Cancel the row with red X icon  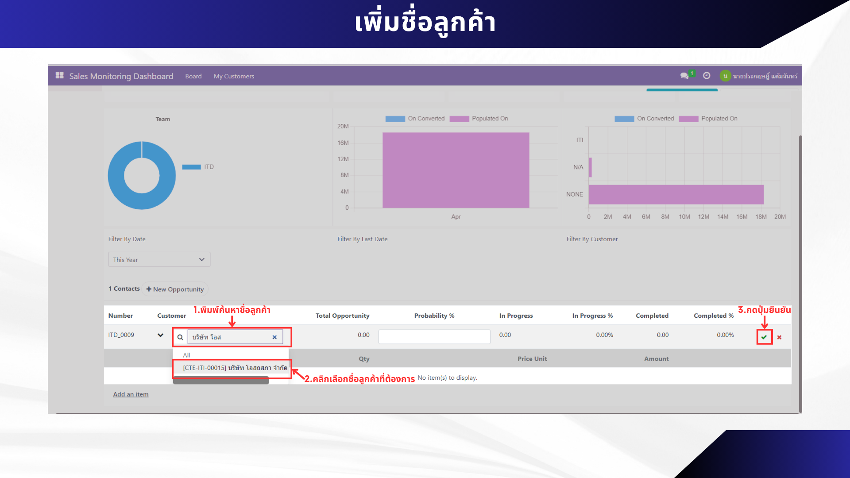[779, 337]
